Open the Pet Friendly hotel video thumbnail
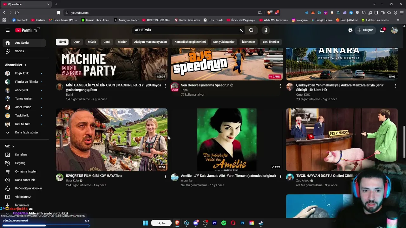 point(342,140)
